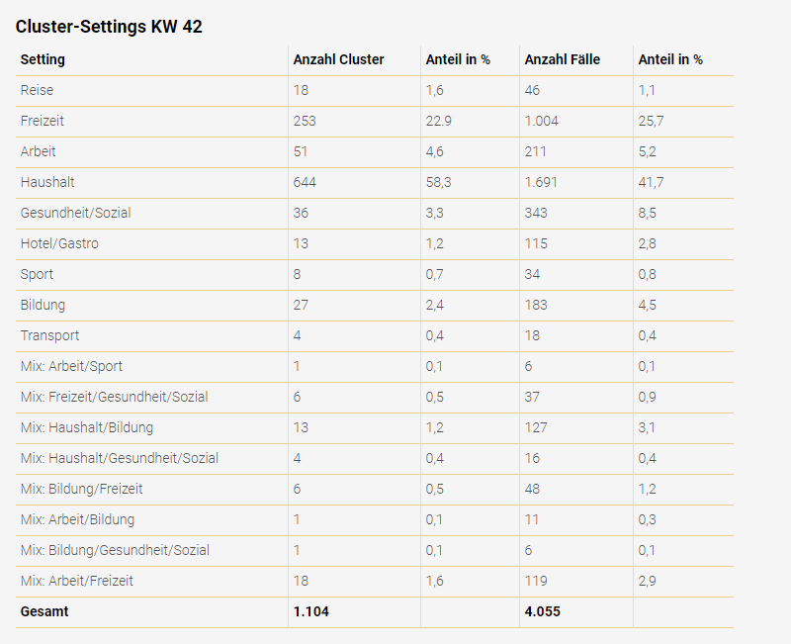Select the "Haushalt" row label
The height and width of the screenshot is (644, 791).
[x=47, y=182]
